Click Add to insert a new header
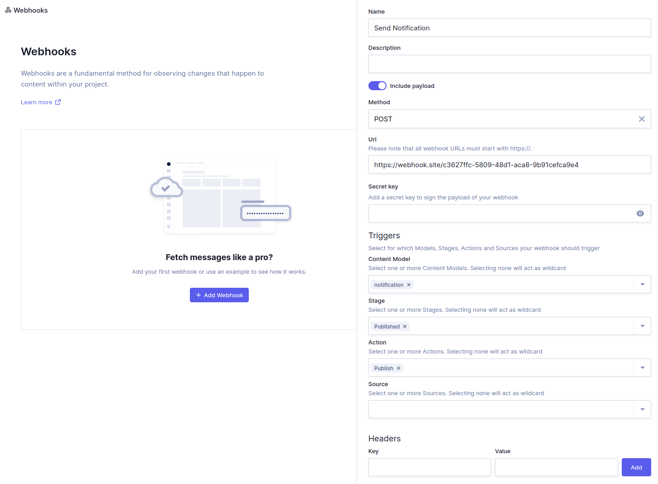The width and height of the screenshot is (658, 484). click(636, 467)
